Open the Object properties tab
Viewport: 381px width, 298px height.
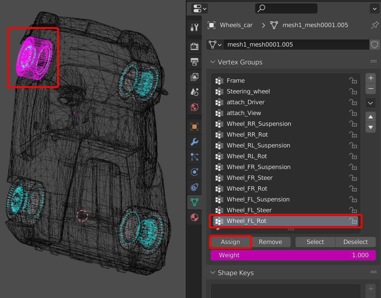[x=194, y=126]
